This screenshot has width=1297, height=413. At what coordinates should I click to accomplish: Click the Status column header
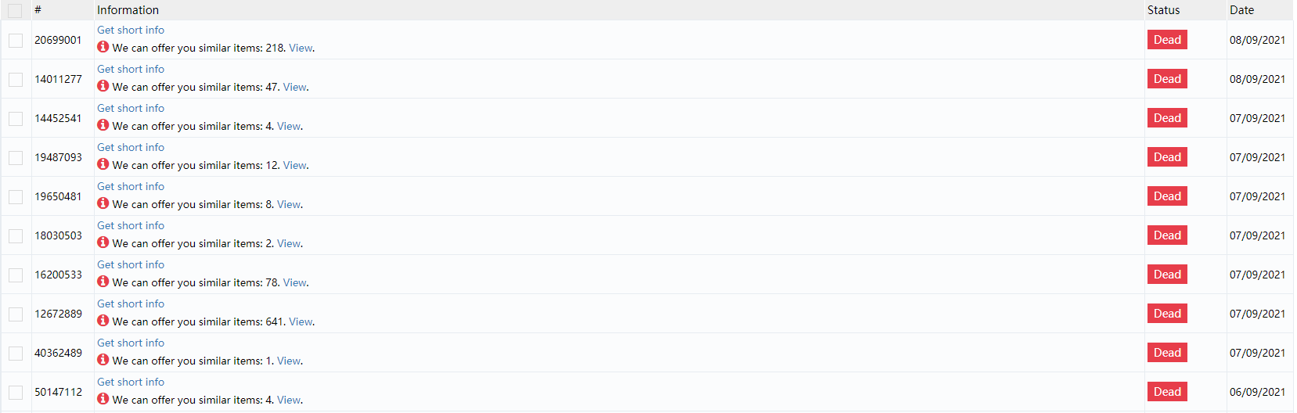1163,10
